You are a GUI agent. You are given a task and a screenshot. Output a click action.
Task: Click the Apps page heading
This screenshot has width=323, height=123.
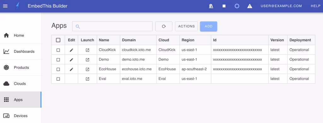pyautogui.click(x=59, y=26)
